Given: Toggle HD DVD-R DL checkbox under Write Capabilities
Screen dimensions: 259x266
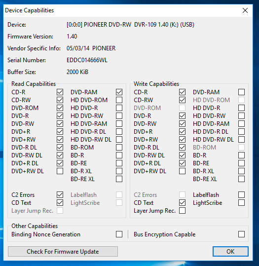Looking at the screenshot, I should [241, 132].
